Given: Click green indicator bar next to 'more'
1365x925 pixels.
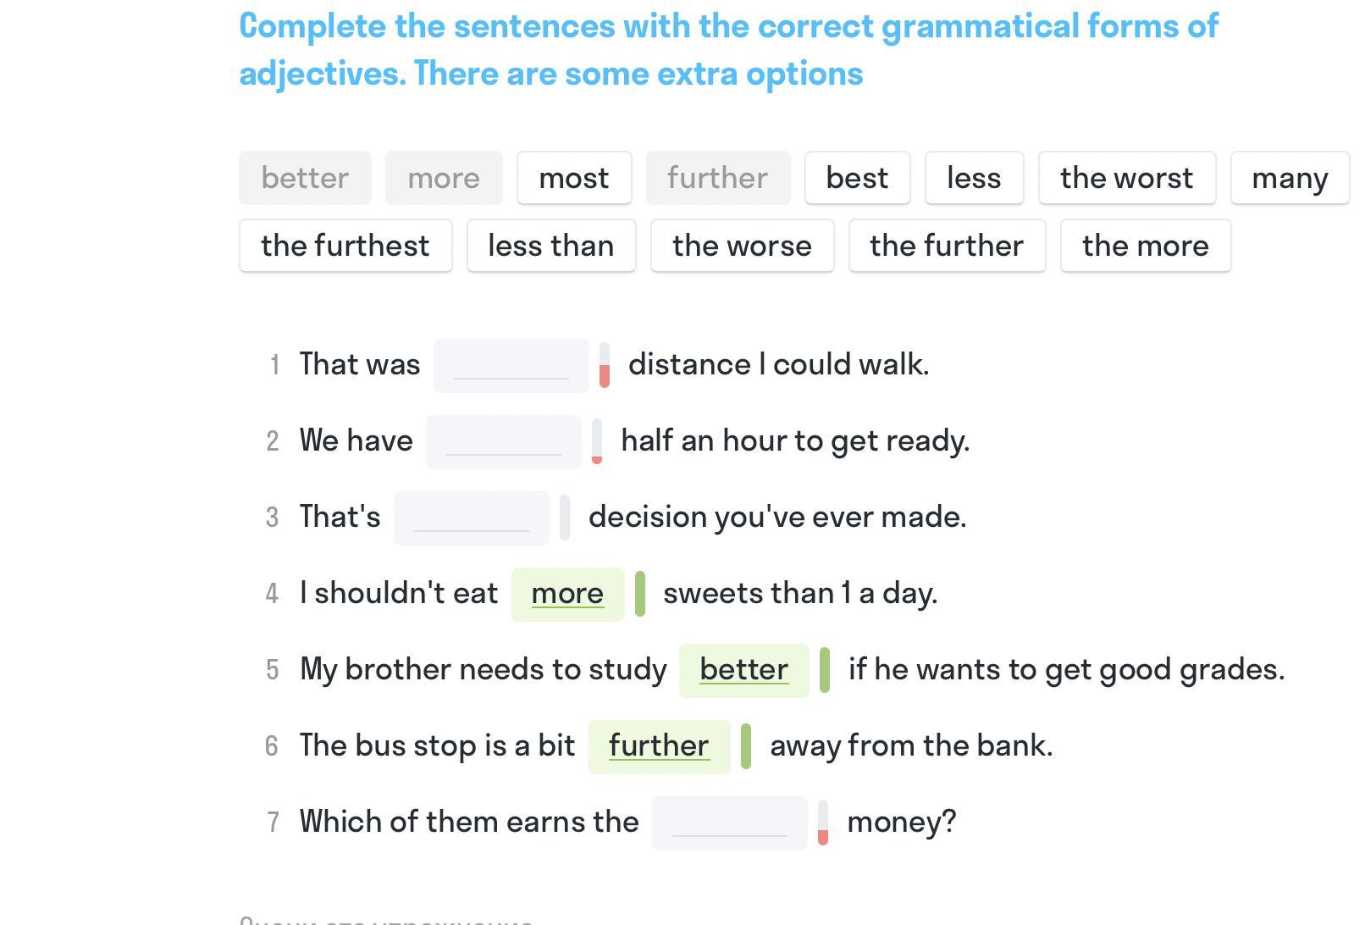Looking at the screenshot, I should pyautogui.click(x=640, y=594).
